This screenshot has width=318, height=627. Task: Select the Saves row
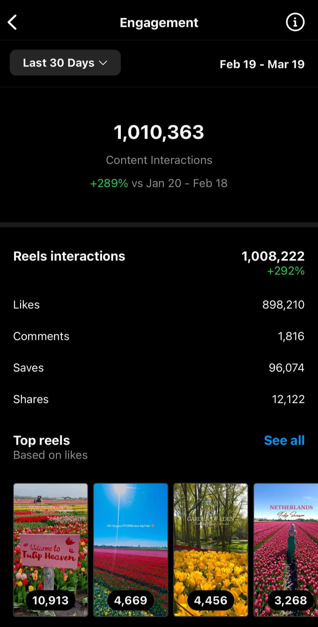(159, 368)
